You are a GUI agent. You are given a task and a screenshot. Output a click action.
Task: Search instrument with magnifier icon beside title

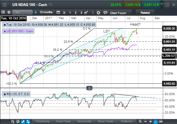coord(51,5)
